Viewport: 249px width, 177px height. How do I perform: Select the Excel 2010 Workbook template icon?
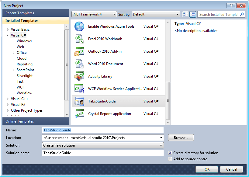coord(79,39)
